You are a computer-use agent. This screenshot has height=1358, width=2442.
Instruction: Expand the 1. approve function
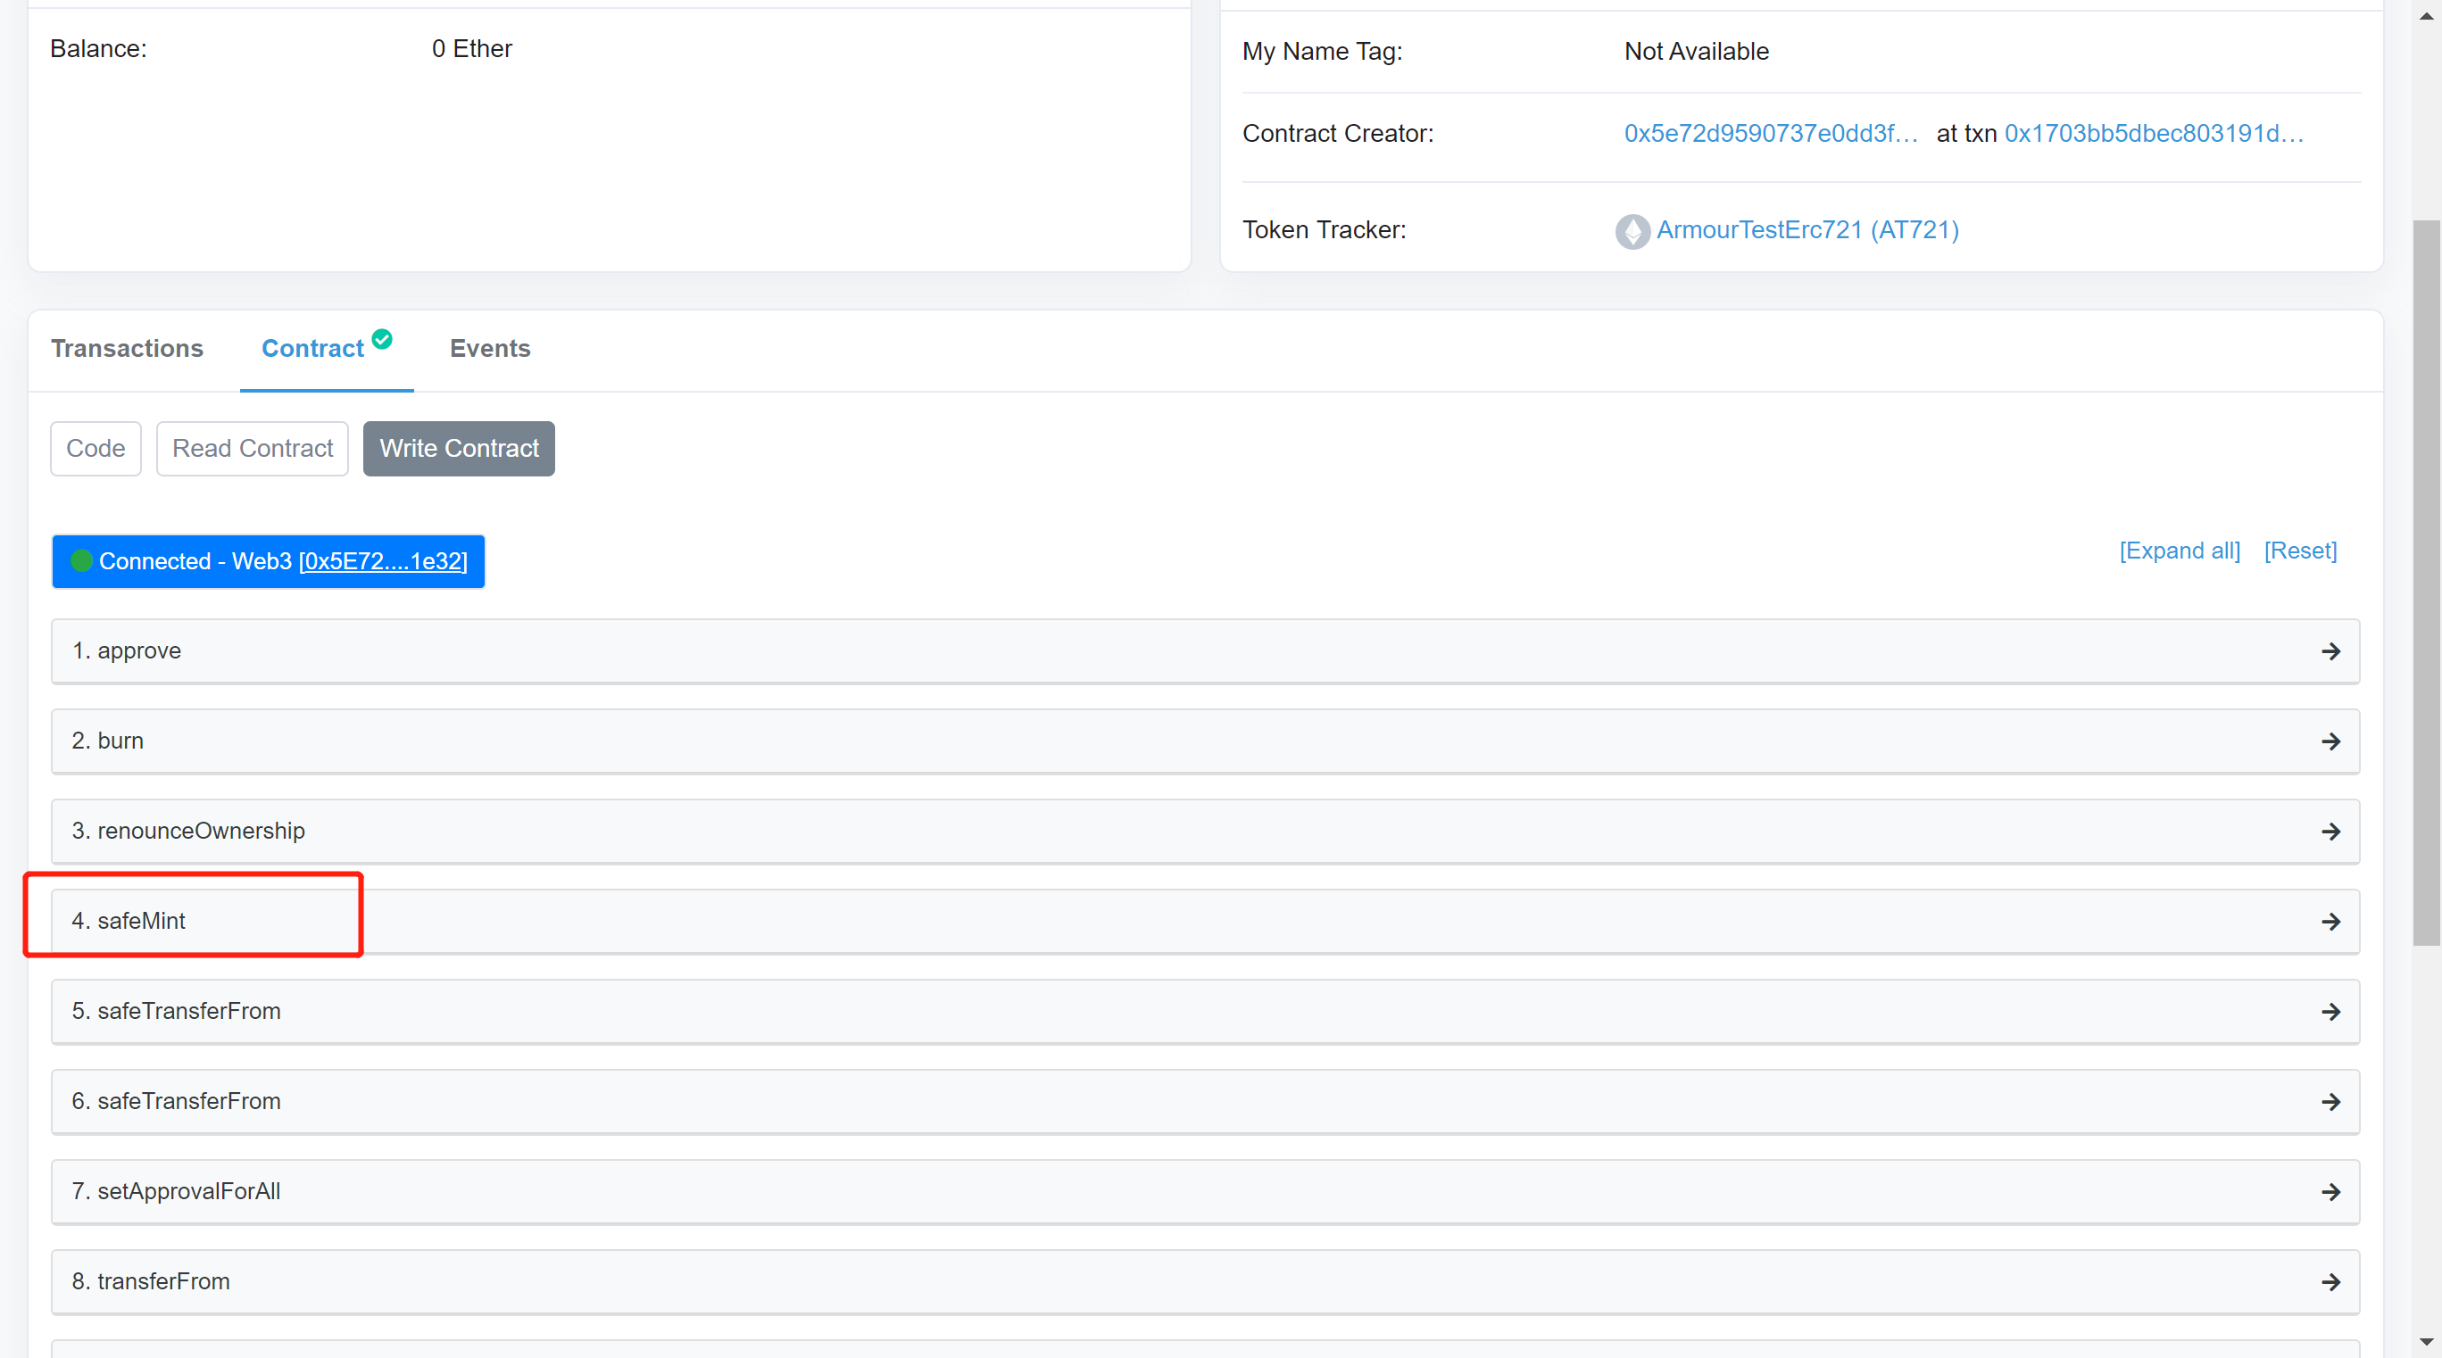[x=1205, y=651]
